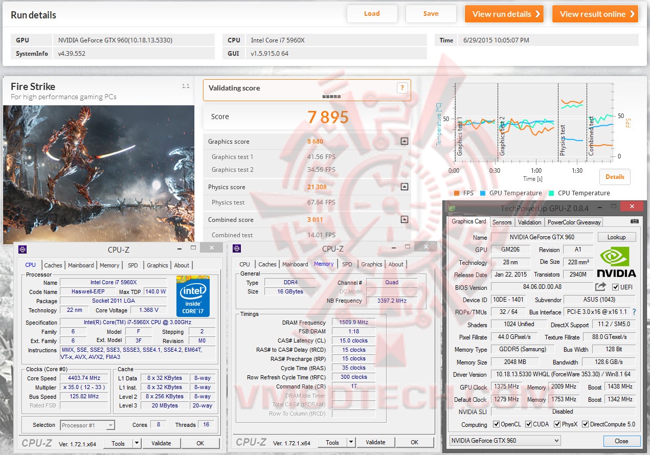Click the DRAM Frequency value 1509.9 MHz
This screenshot has height=455, width=650.
tap(354, 323)
